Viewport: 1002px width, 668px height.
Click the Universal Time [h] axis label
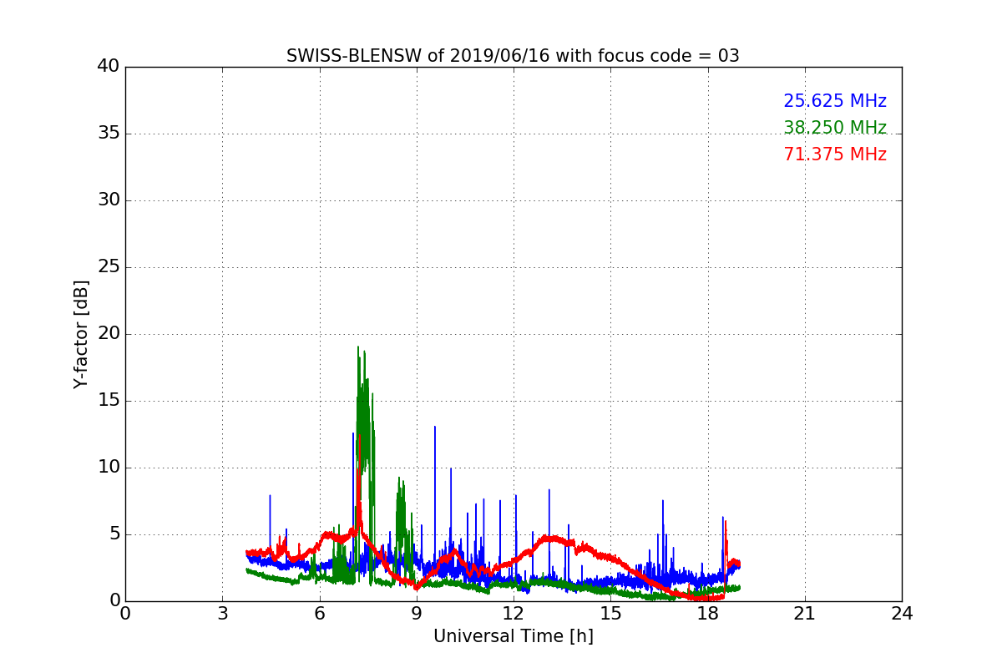coord(513,636)
